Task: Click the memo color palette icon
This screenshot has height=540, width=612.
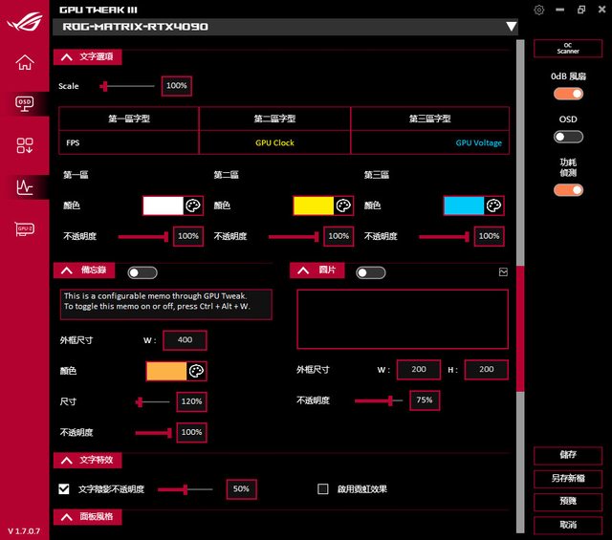Action: (196, 371)
